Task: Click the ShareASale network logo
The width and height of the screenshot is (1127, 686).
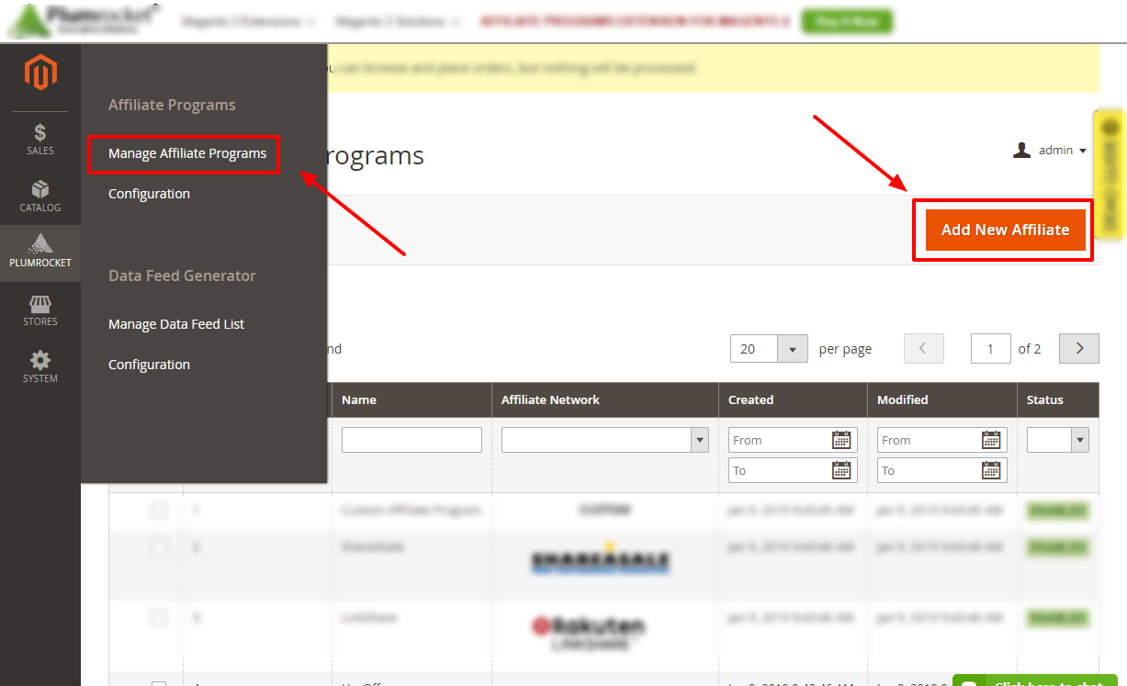Action: [x=601, y=558]
